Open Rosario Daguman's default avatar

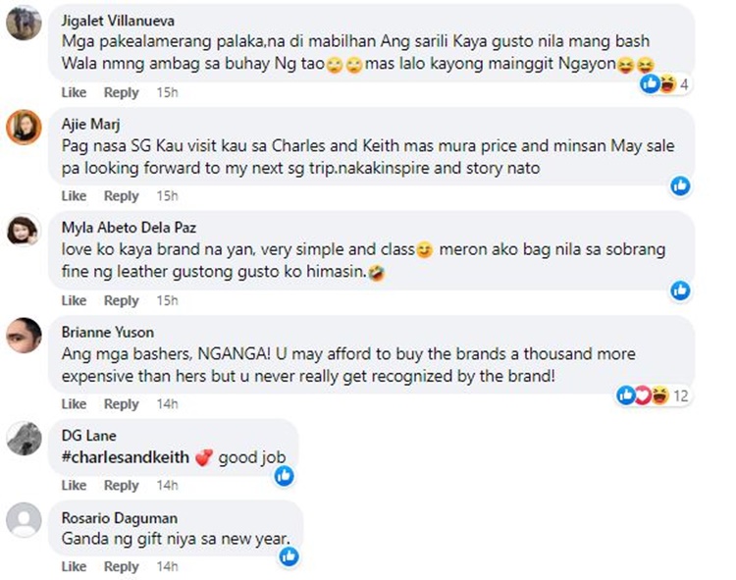(24, 520)
